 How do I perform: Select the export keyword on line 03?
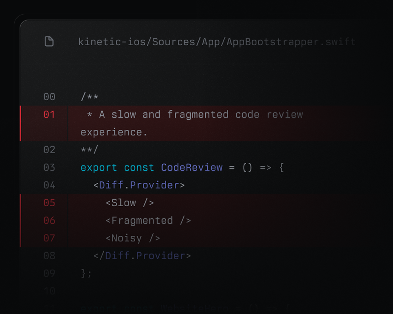[98, 167]
